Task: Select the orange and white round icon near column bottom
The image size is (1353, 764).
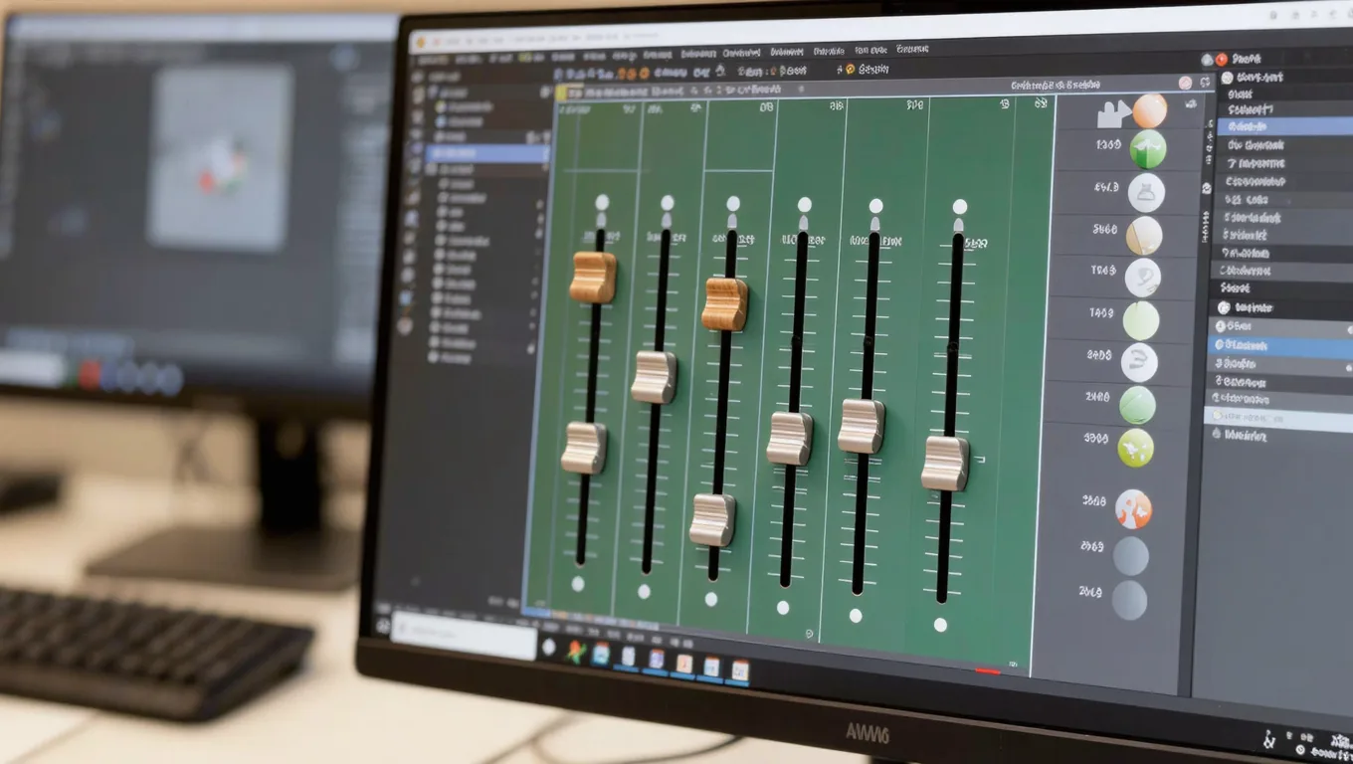Action: pyautogui.click(x=1133, y=508)
